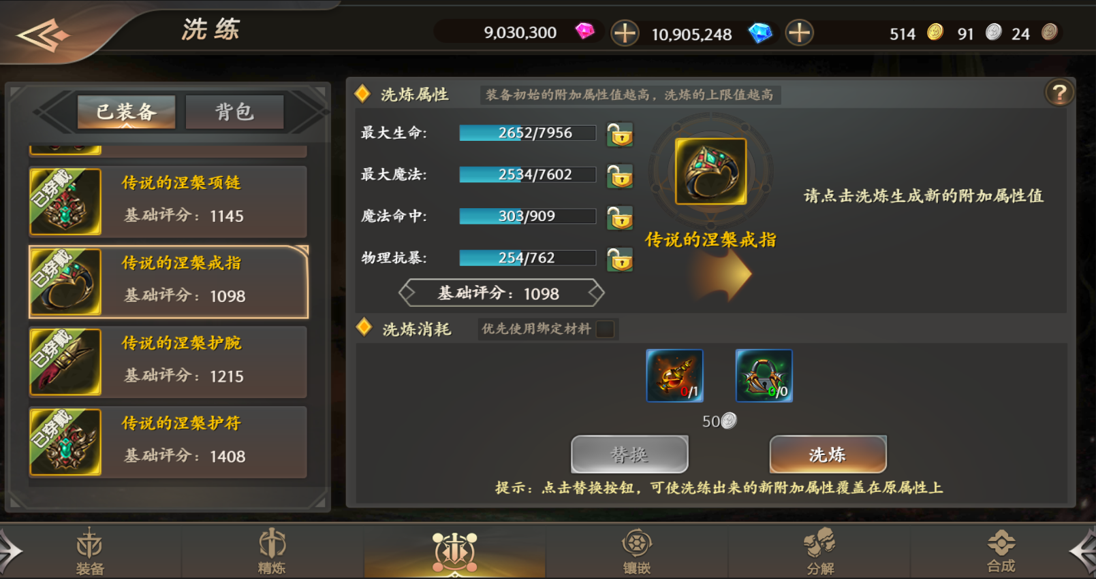Click the 替换 button
The width and height of the screenshot is (1096, 579).
tap(629, 454)
